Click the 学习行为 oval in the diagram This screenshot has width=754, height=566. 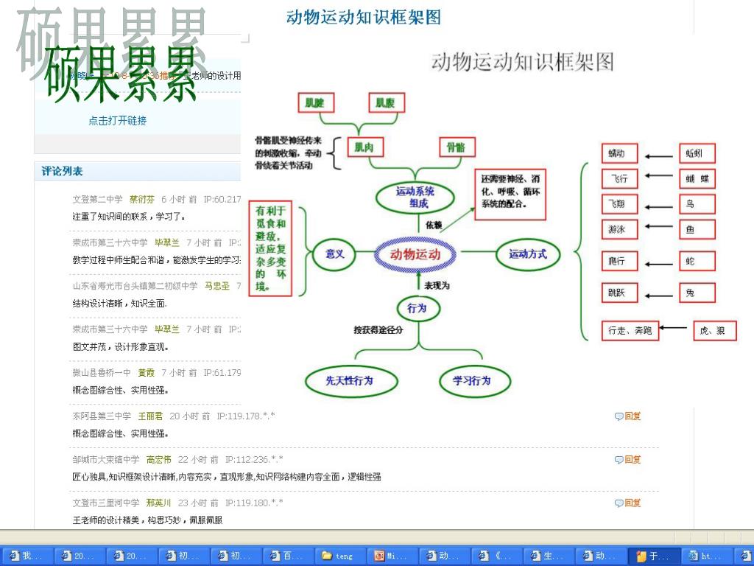(475, 381)
